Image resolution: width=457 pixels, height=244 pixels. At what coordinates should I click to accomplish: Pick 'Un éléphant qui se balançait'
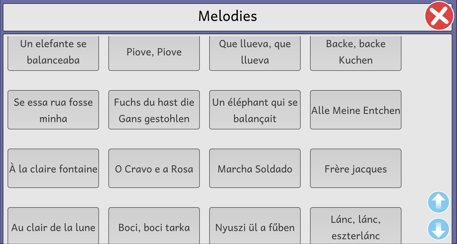(255, 110)
